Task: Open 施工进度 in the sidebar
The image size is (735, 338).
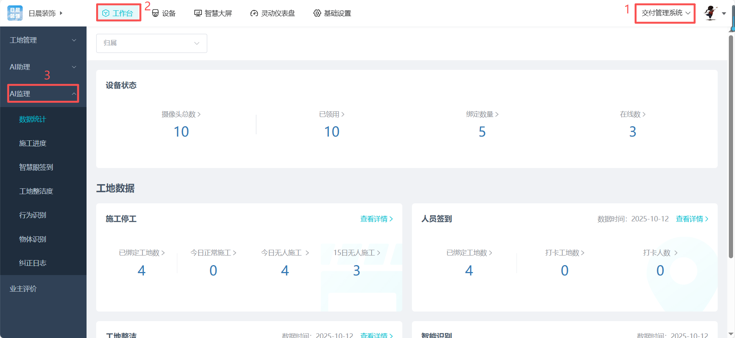Action: coord(33,143)
